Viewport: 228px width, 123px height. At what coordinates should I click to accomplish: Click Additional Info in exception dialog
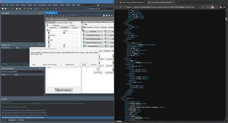[70, 65]
